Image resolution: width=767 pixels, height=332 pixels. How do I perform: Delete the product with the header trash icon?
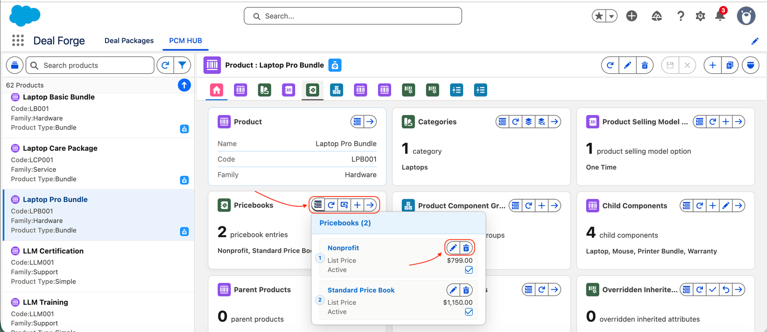pyautogui.click(x=645, y=65)
